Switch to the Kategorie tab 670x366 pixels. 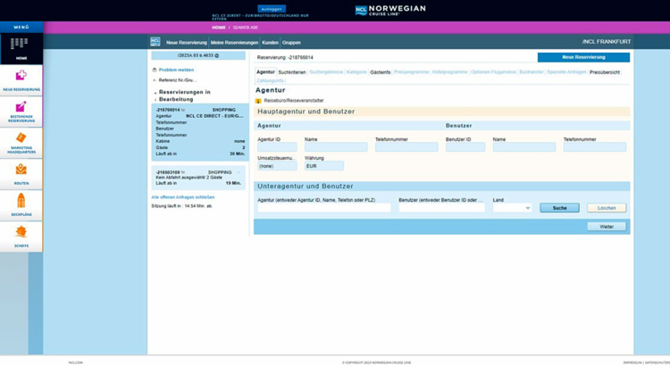[x=356, y=72]
